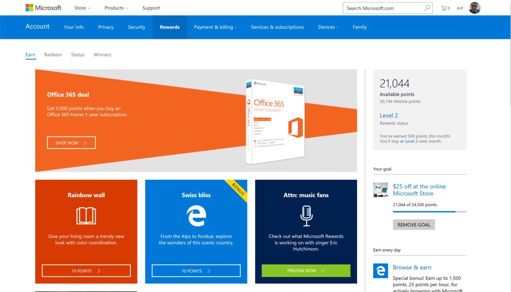Click the 30,744 lifetime points text

[x=400, y=102]
